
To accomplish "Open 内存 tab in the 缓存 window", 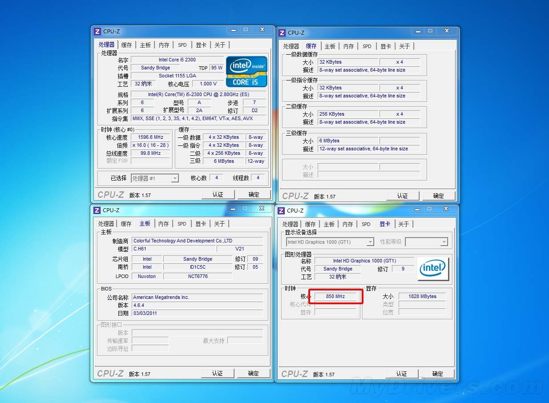I will (x=349, y=46).
